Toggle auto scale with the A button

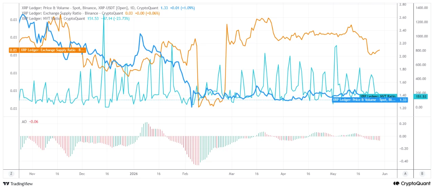click(x=405, y=173)
